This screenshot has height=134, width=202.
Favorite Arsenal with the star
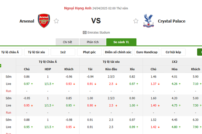(x=56, y=21)
